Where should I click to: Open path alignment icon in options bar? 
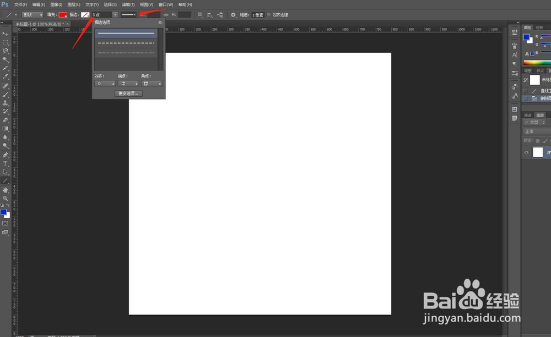coord(210,15)
